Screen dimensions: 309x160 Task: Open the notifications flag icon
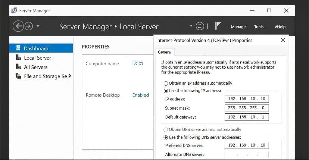tap(218, 26)
